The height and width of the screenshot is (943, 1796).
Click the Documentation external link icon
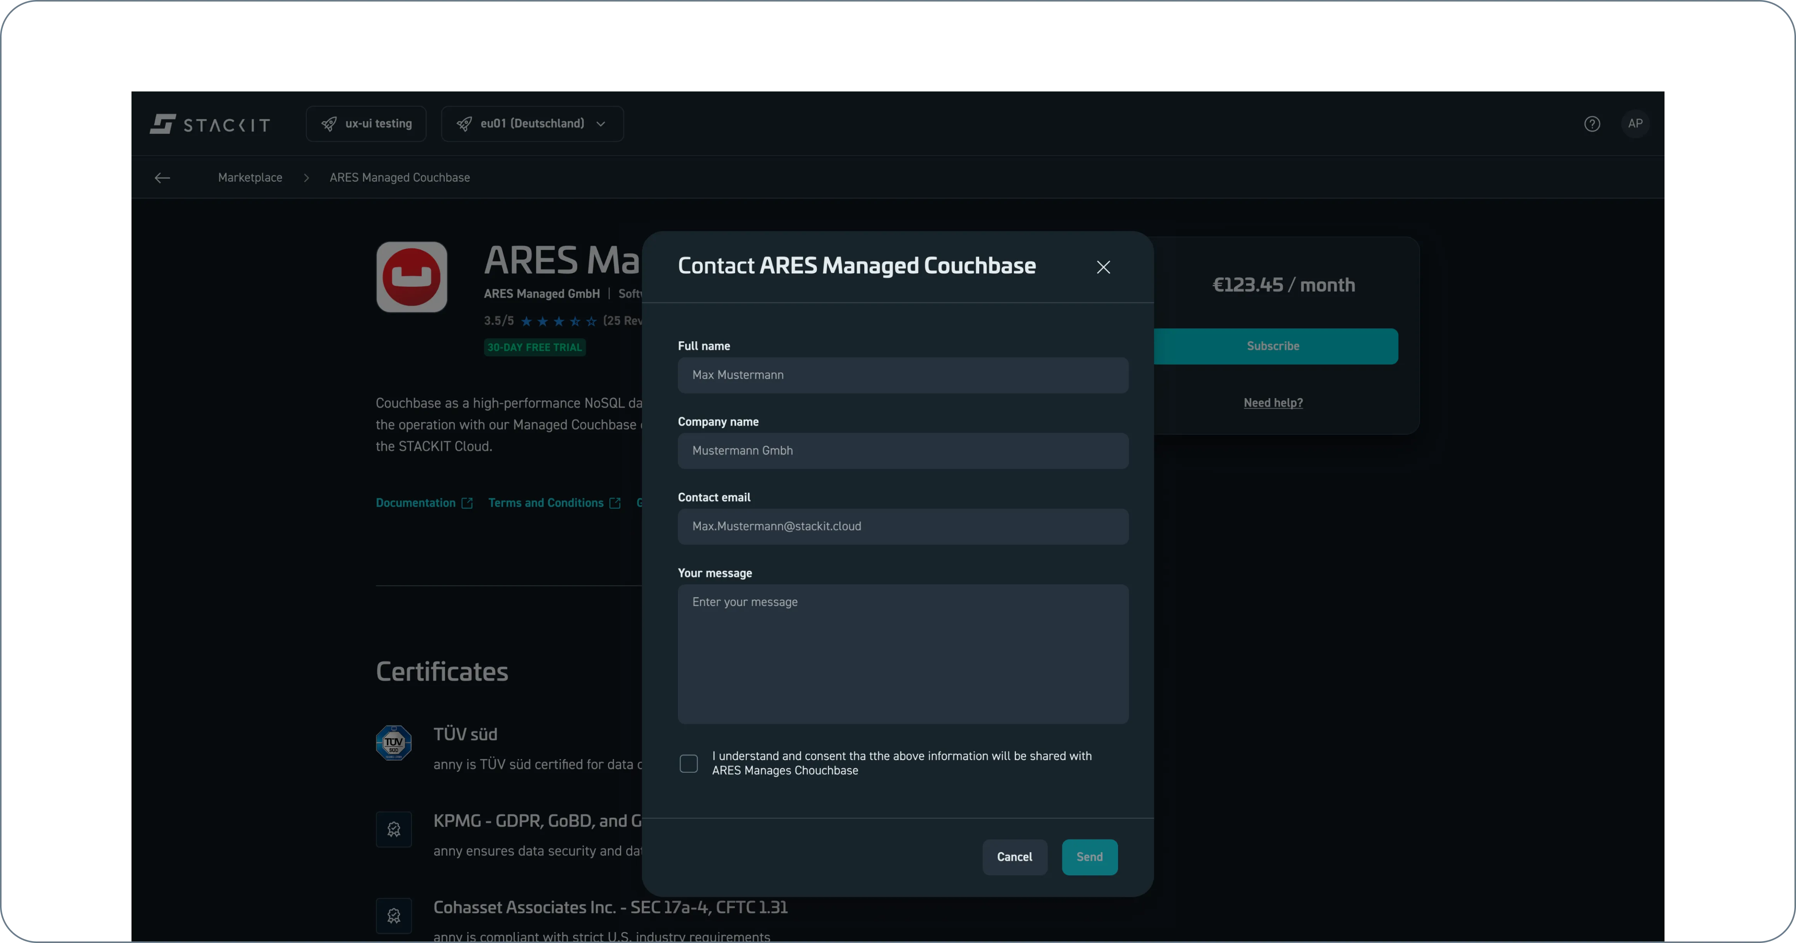467,503
